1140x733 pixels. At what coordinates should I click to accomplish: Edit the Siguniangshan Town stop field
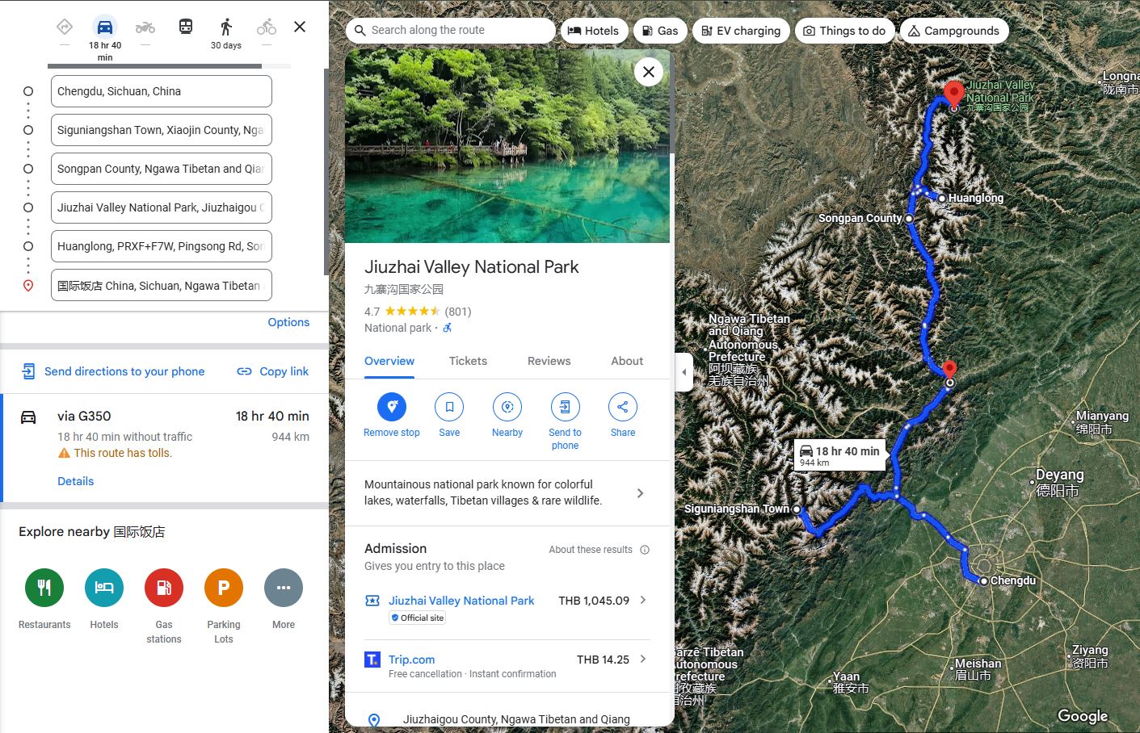click(x=162, y=130)
